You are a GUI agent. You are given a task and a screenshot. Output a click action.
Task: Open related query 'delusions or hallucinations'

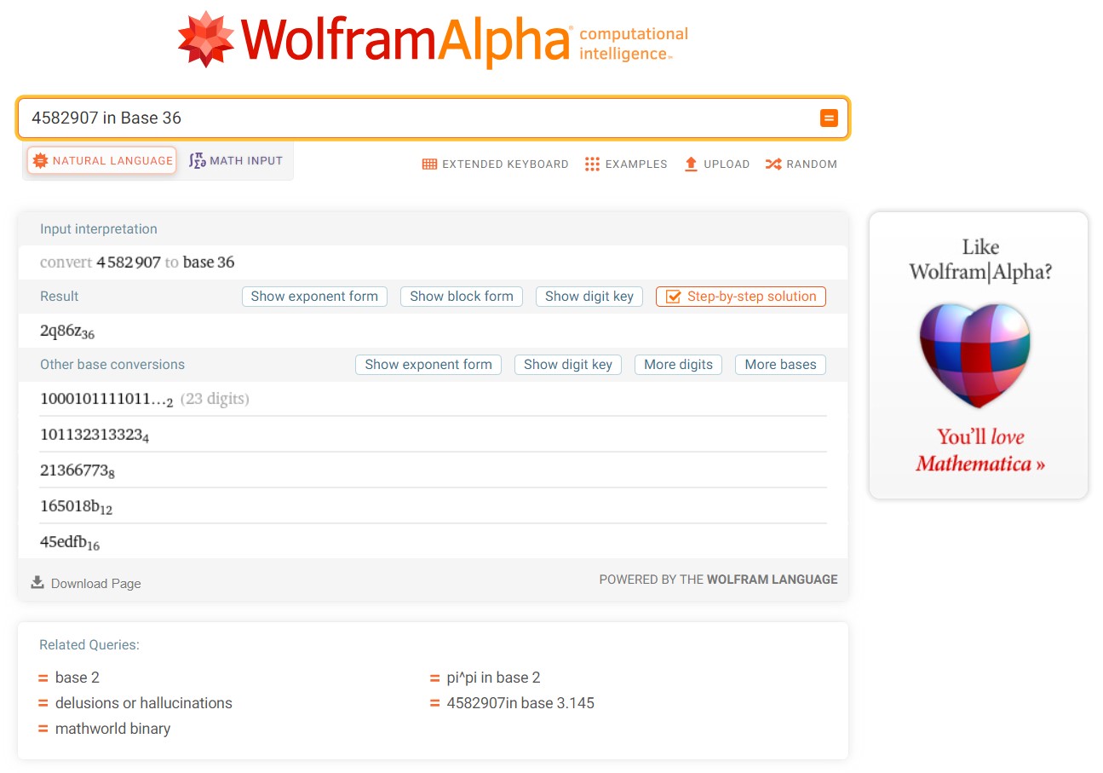(144, 703)
